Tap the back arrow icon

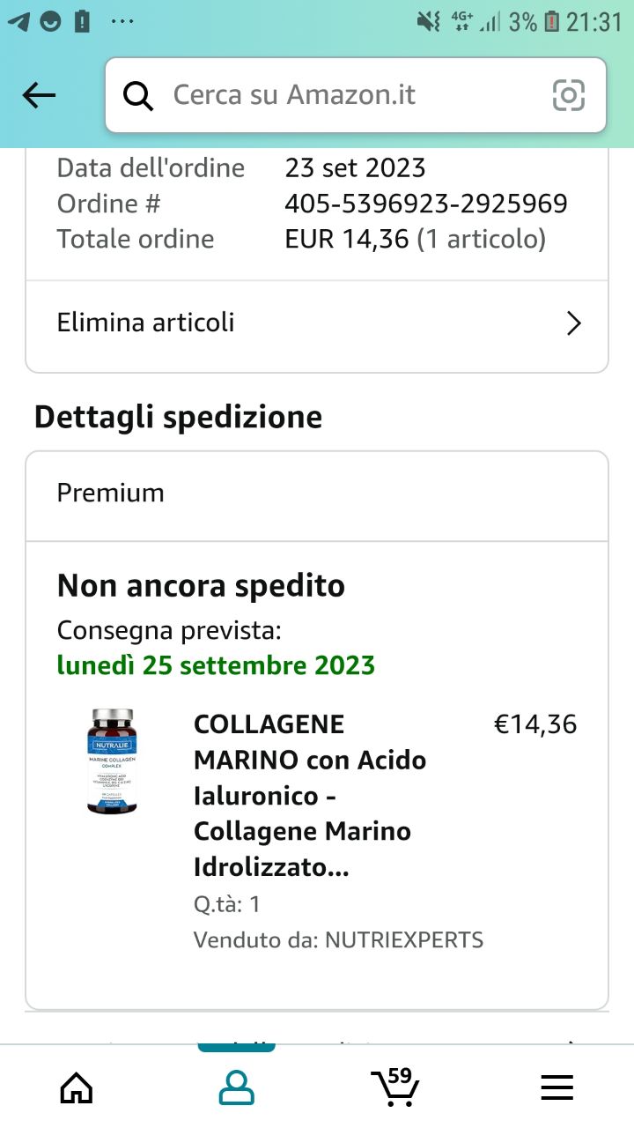coord(39,95)
